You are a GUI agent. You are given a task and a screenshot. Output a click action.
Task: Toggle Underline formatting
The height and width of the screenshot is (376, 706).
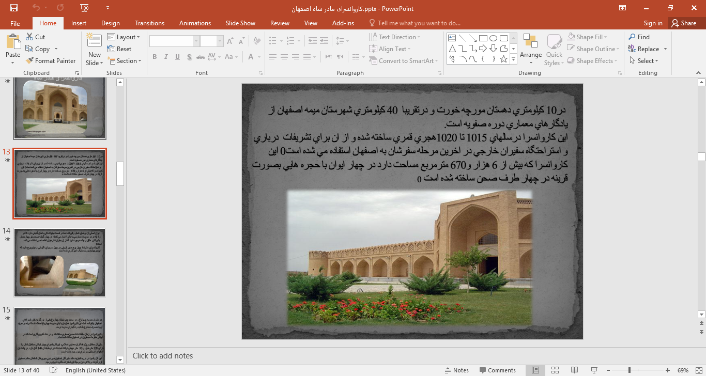[178, 57]
